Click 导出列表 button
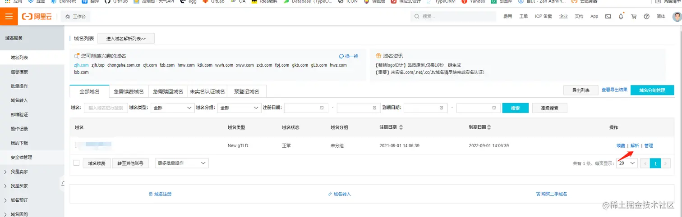The width and height of the screenshot is (682, 217). coord(581,90)
